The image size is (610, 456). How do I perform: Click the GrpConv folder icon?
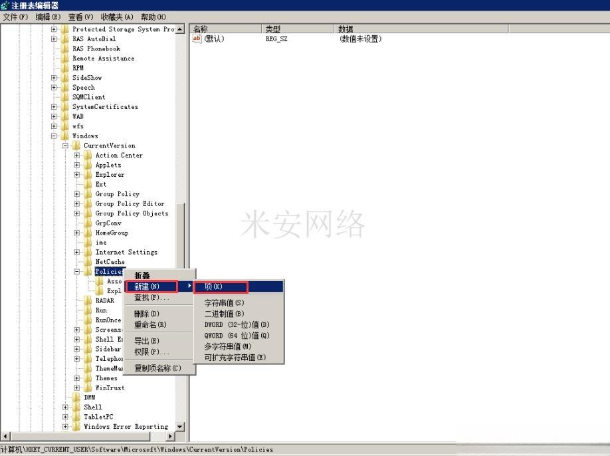88,223
